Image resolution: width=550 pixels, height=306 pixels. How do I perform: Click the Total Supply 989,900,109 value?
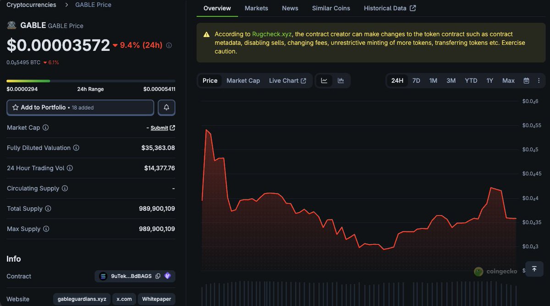157,209
